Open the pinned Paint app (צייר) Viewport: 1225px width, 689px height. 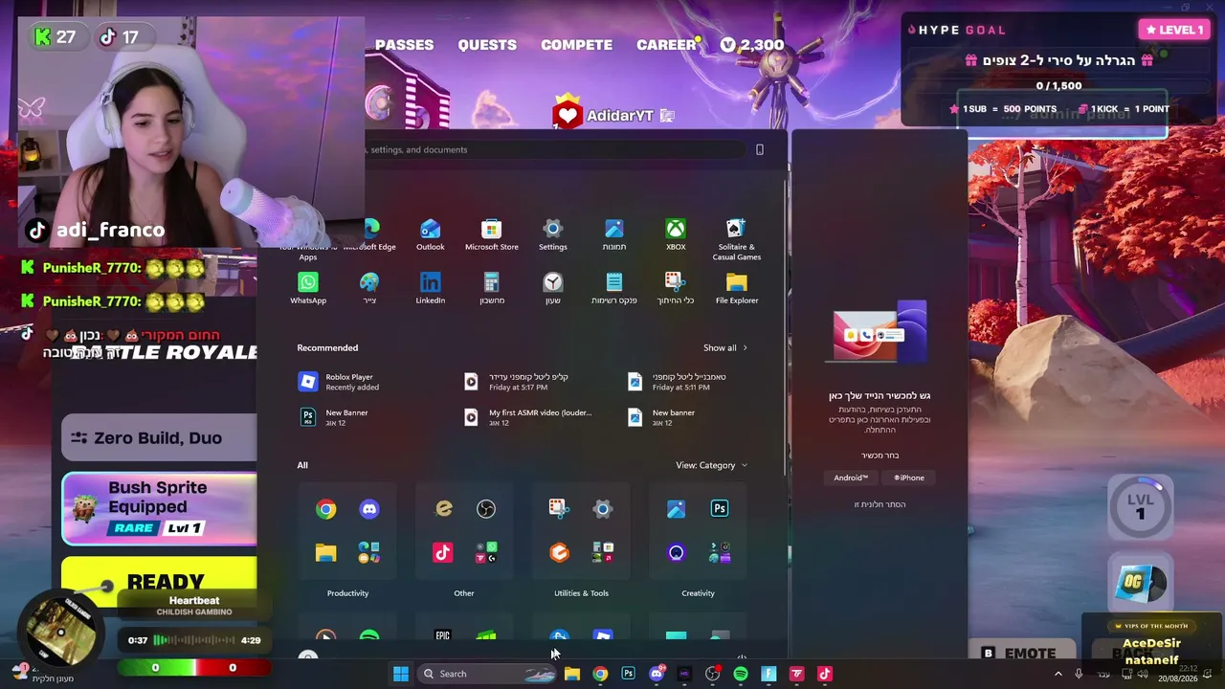[368, 288]
